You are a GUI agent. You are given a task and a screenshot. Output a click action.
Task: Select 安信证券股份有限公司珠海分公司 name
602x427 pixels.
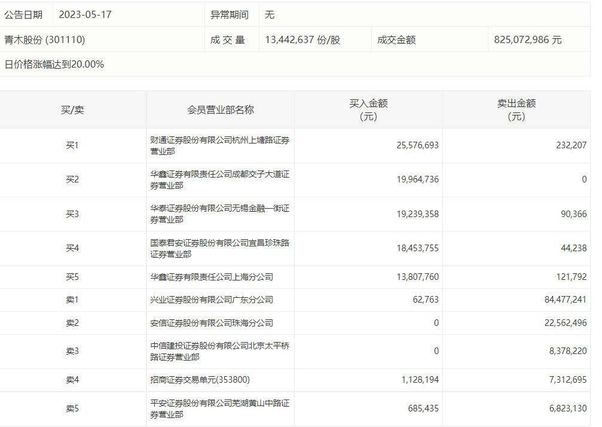click(212, 323)
